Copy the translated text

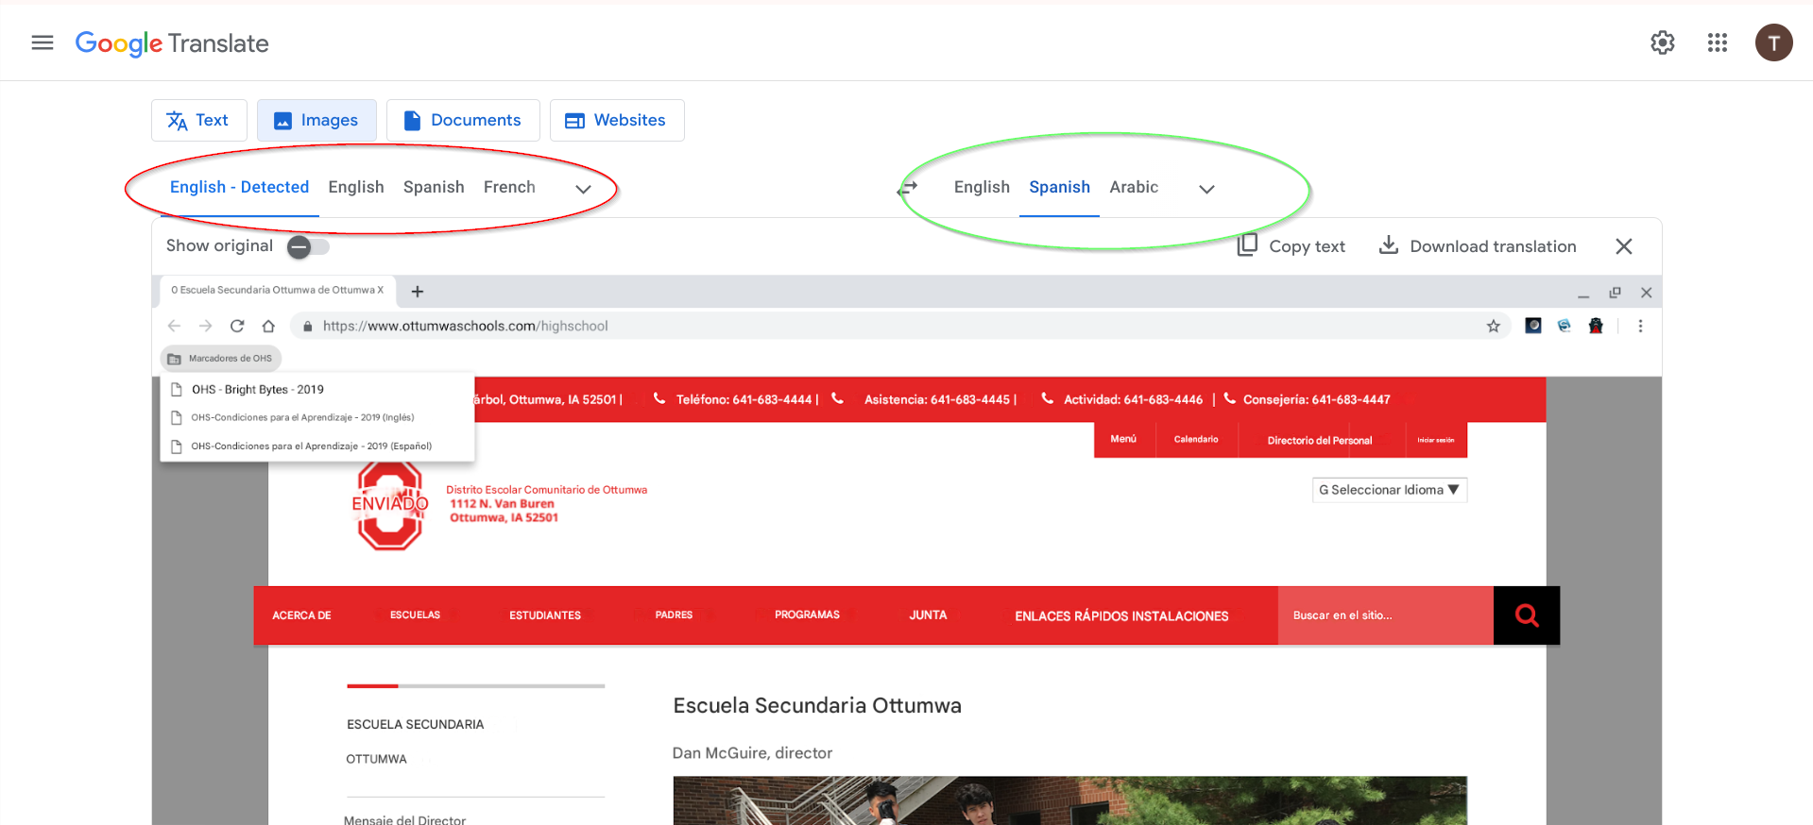(x=1291, y=245)
